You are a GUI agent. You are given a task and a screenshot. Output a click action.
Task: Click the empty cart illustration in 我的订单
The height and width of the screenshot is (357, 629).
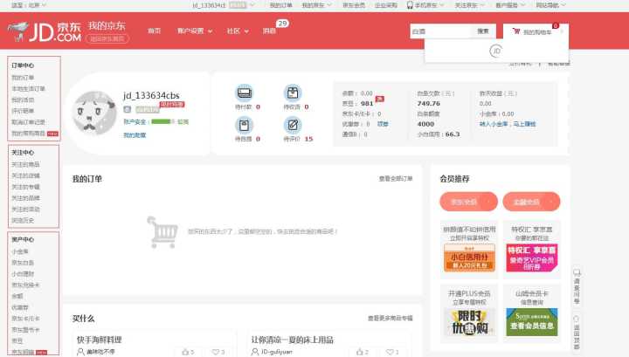click(x=162, y=232)
